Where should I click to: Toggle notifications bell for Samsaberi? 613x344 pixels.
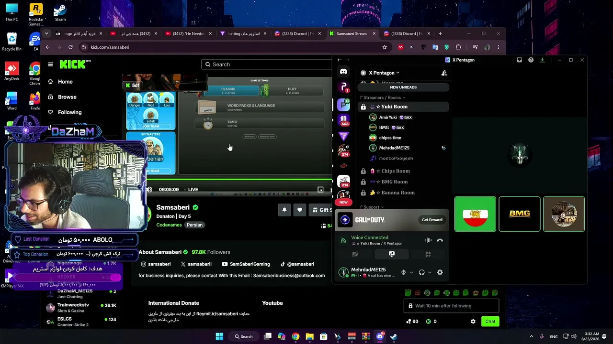tap(284, 210)
